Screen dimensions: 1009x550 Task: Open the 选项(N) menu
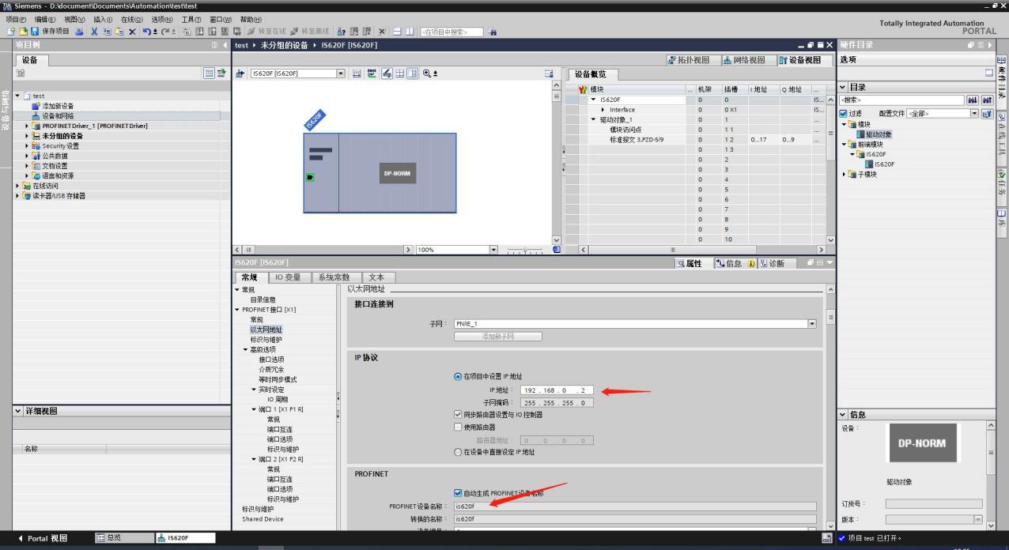[x=163, y=19]
